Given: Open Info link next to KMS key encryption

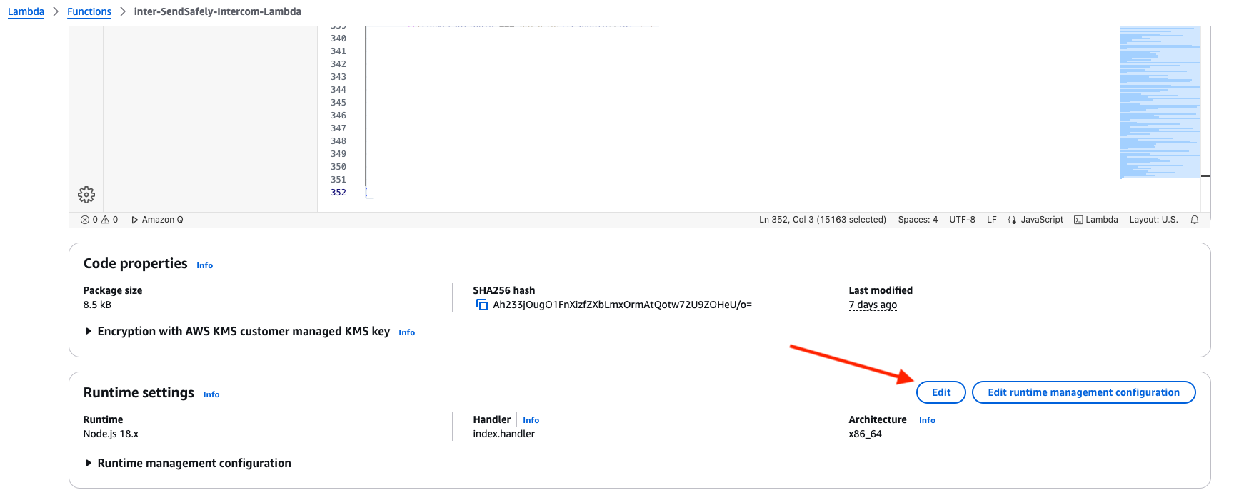Looking at the screenshot, I should coord(407,332).
